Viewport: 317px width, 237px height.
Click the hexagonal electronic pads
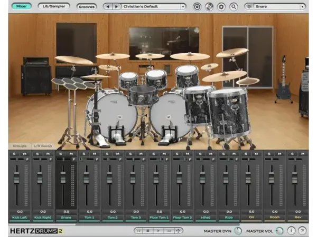(x=74, y=83)
